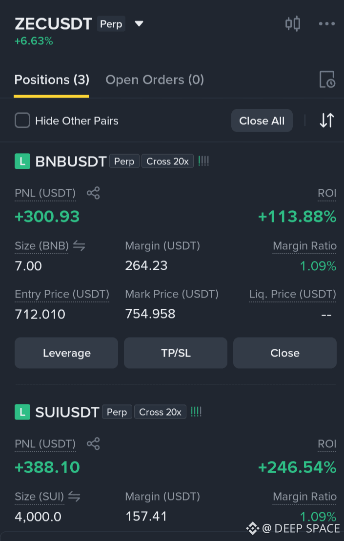This screenshot has height=541, width=344.
Task: Click the green L badge beside BNBUSDT
Action: coord(22,161)
